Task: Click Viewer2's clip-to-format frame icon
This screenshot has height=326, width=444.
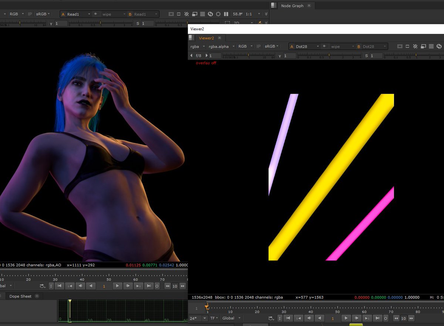Action: [400, 47]
